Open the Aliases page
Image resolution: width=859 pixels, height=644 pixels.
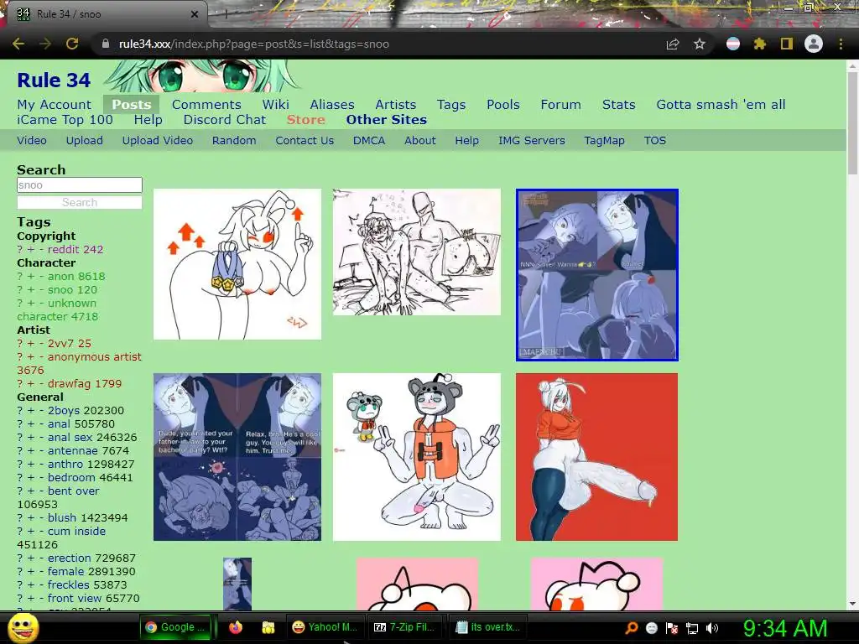(332, 104)
